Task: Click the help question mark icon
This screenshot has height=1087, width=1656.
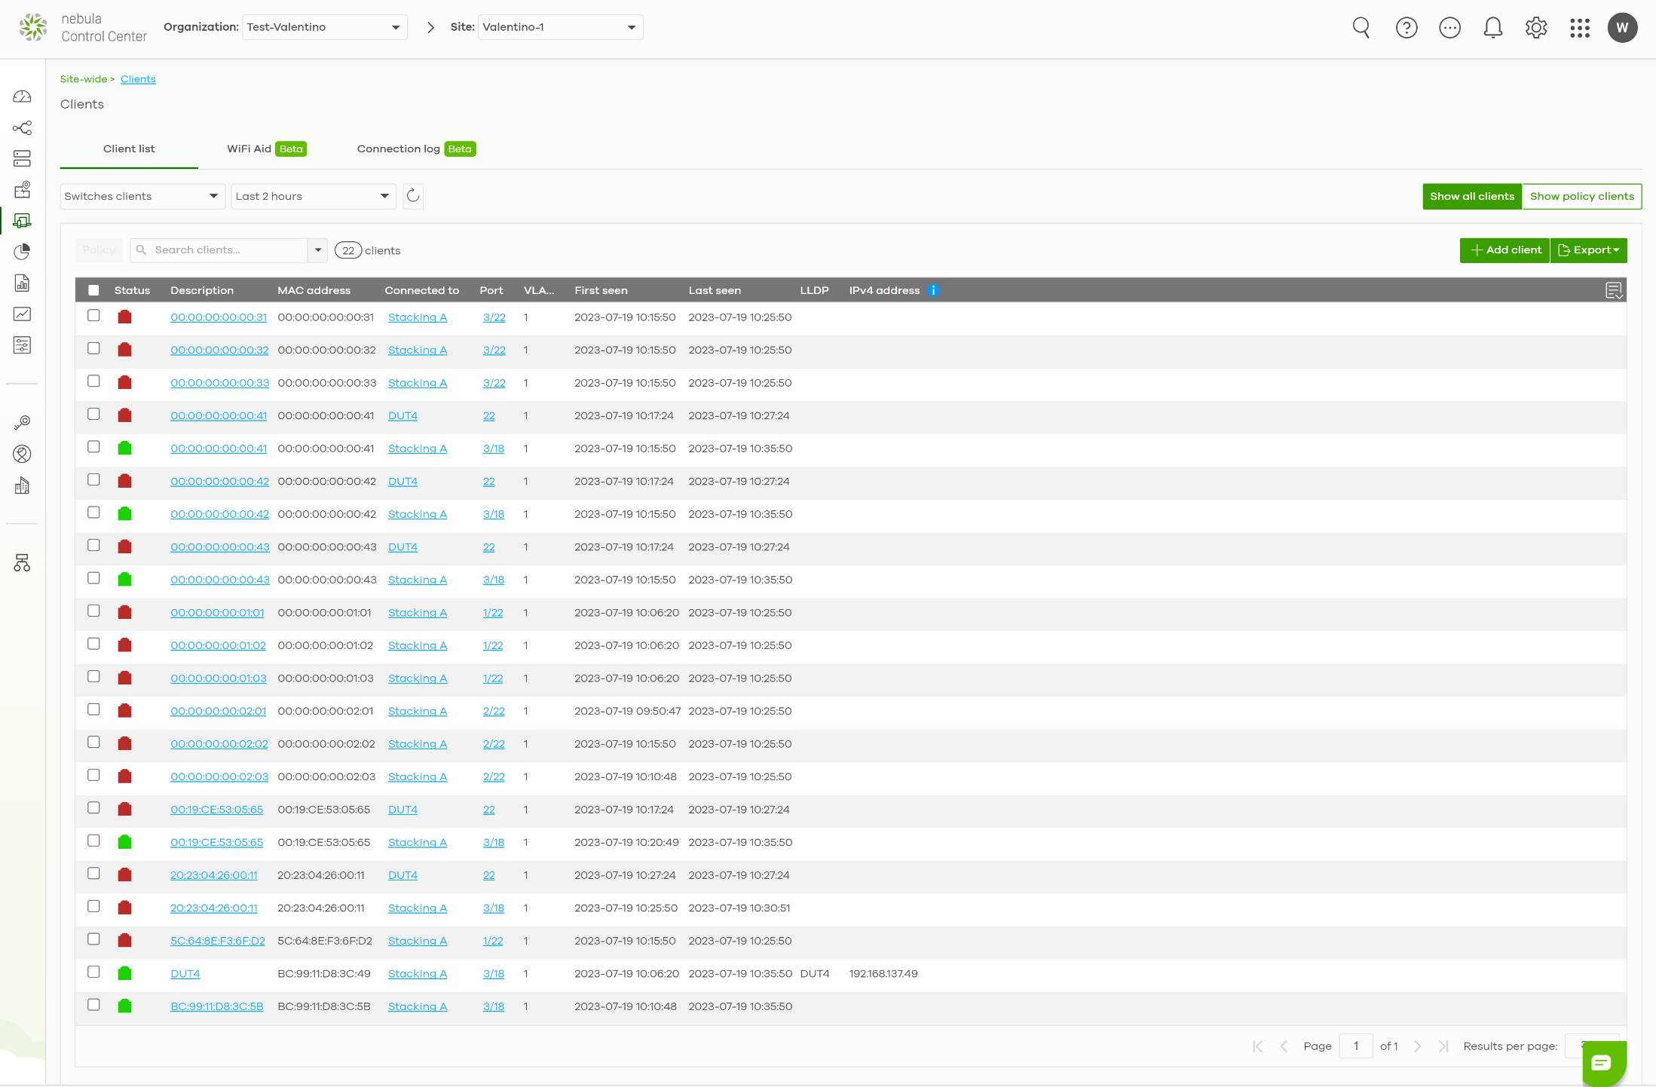Action: [1406, 28]
